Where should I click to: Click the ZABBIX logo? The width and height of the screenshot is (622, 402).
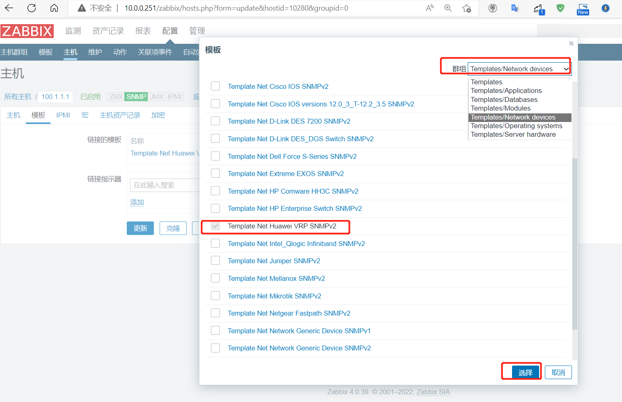tap(27, 31)
